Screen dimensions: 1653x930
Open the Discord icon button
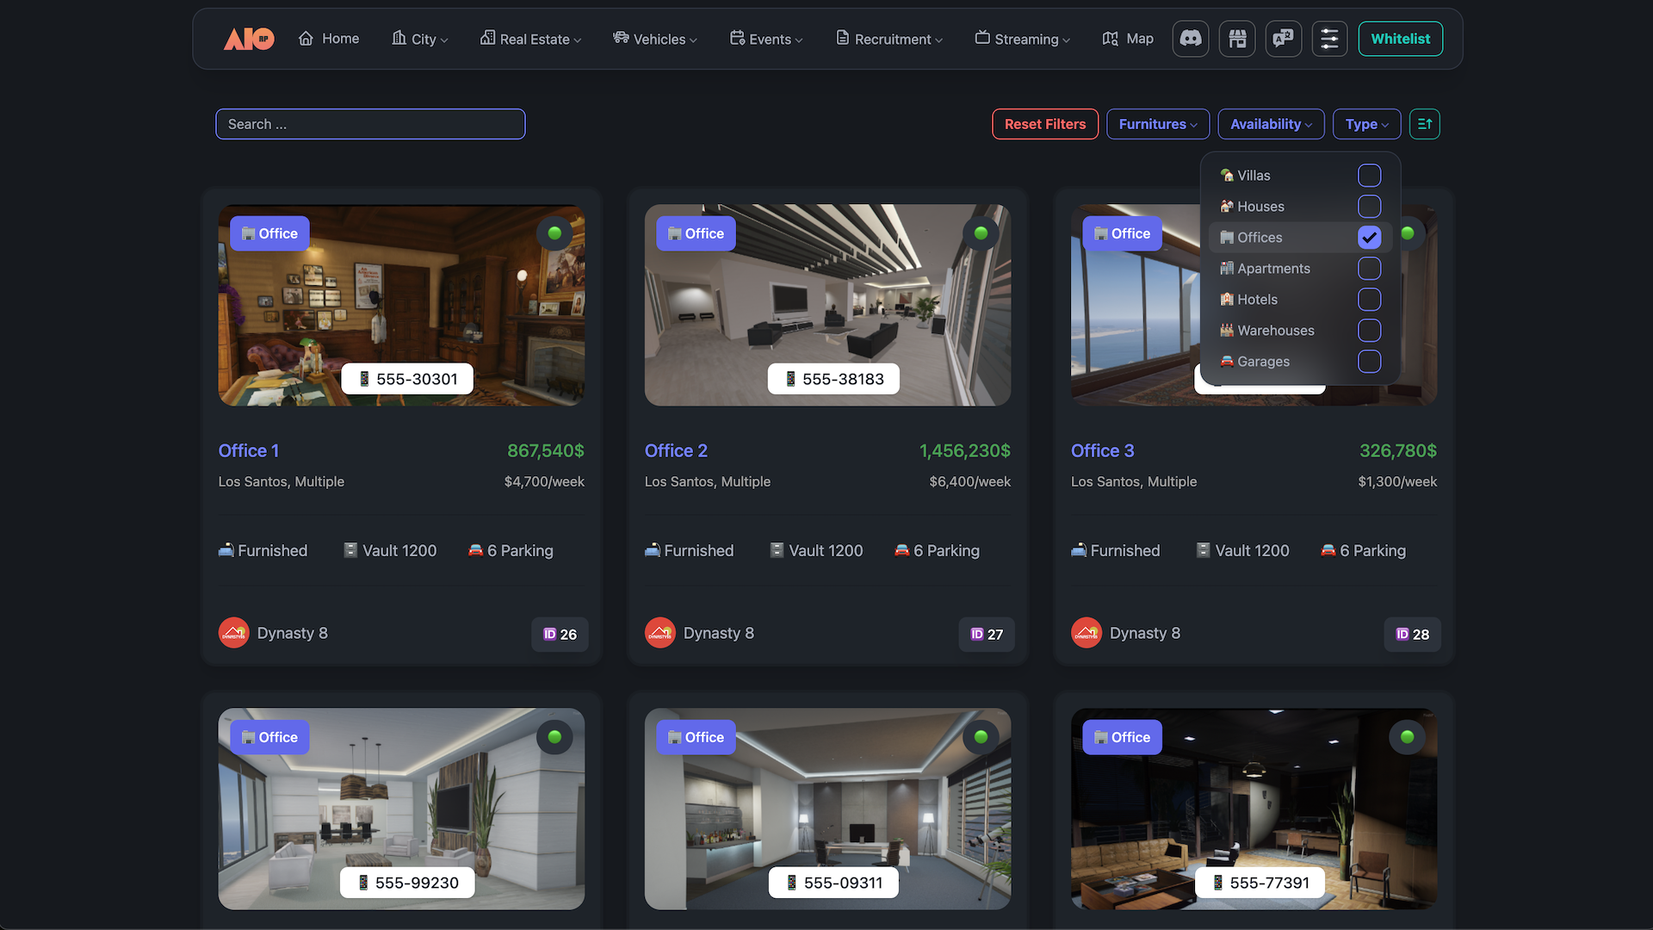coord(1191,39)
